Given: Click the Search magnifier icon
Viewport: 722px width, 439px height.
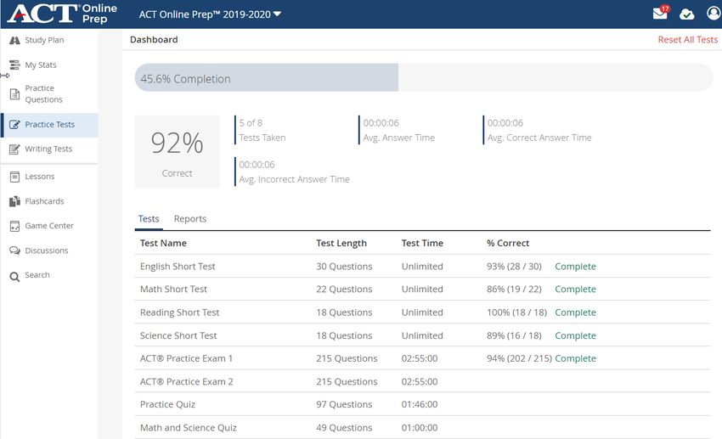Looking at the screenshot, I should tap(14, 277).
